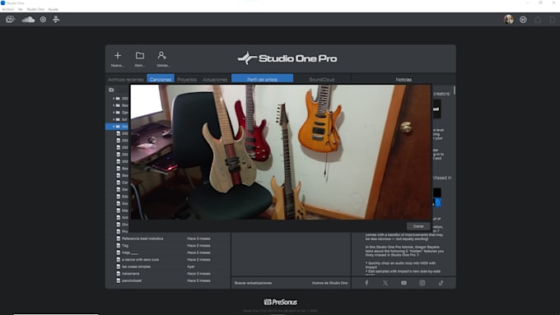Image resolution: width=560 pixels, height=315 pixels.
Task: Open the Studio One menu
Action: 35,9
